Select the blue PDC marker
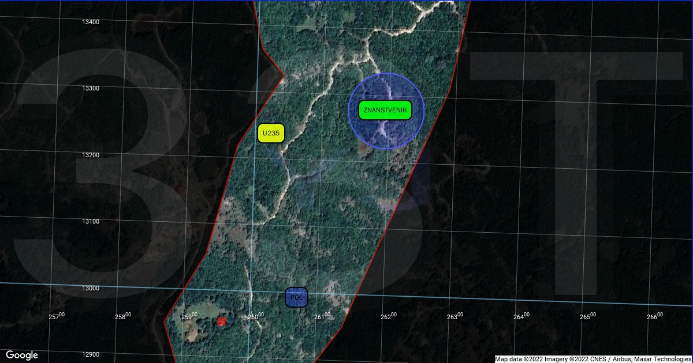The image size is (693, 363). pos(297,297)
